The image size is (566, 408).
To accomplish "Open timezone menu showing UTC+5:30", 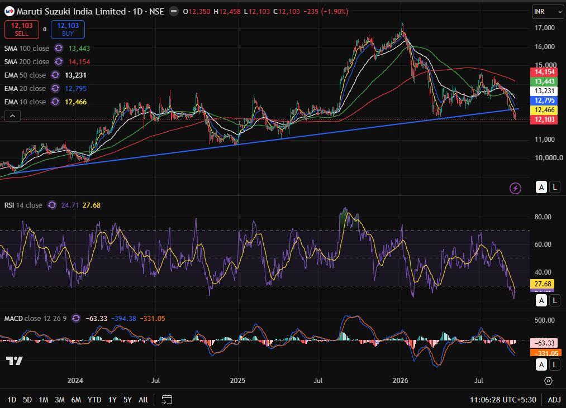I will coord(503,400).
